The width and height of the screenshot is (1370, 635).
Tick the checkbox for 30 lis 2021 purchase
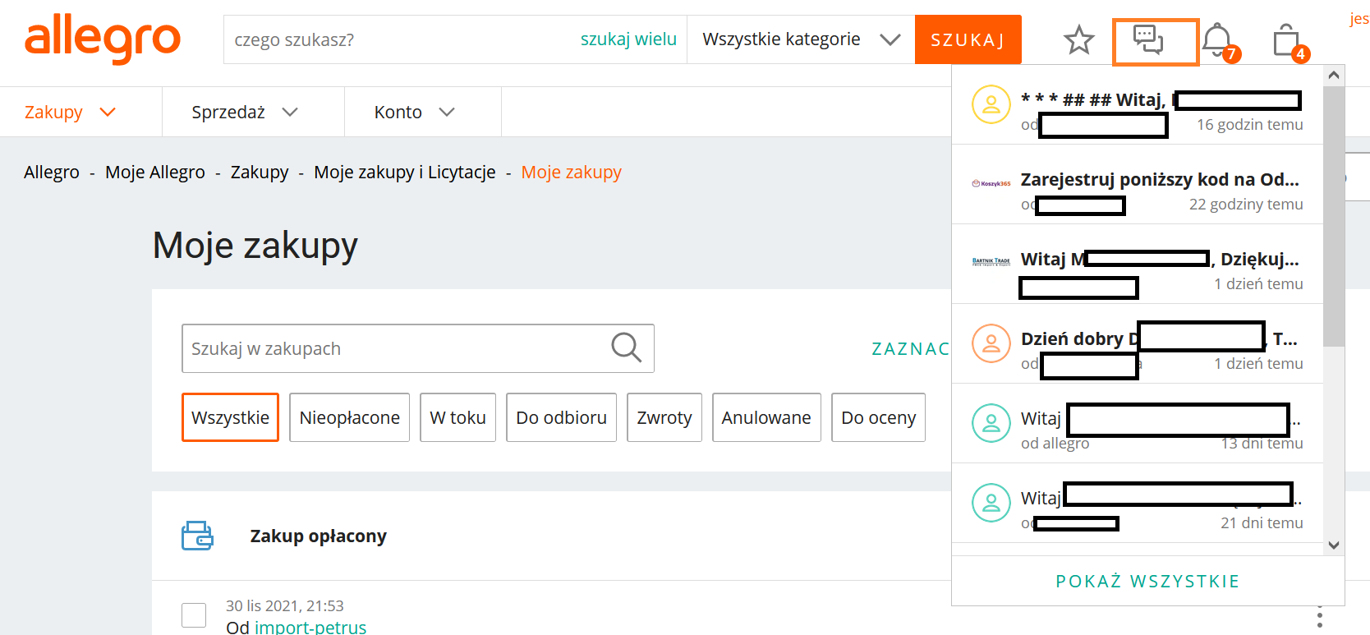(194, 615)
